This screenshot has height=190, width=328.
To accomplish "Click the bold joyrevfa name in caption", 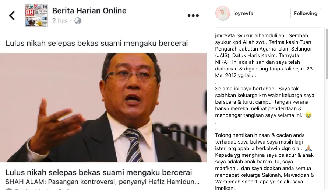I will [225, 35].
